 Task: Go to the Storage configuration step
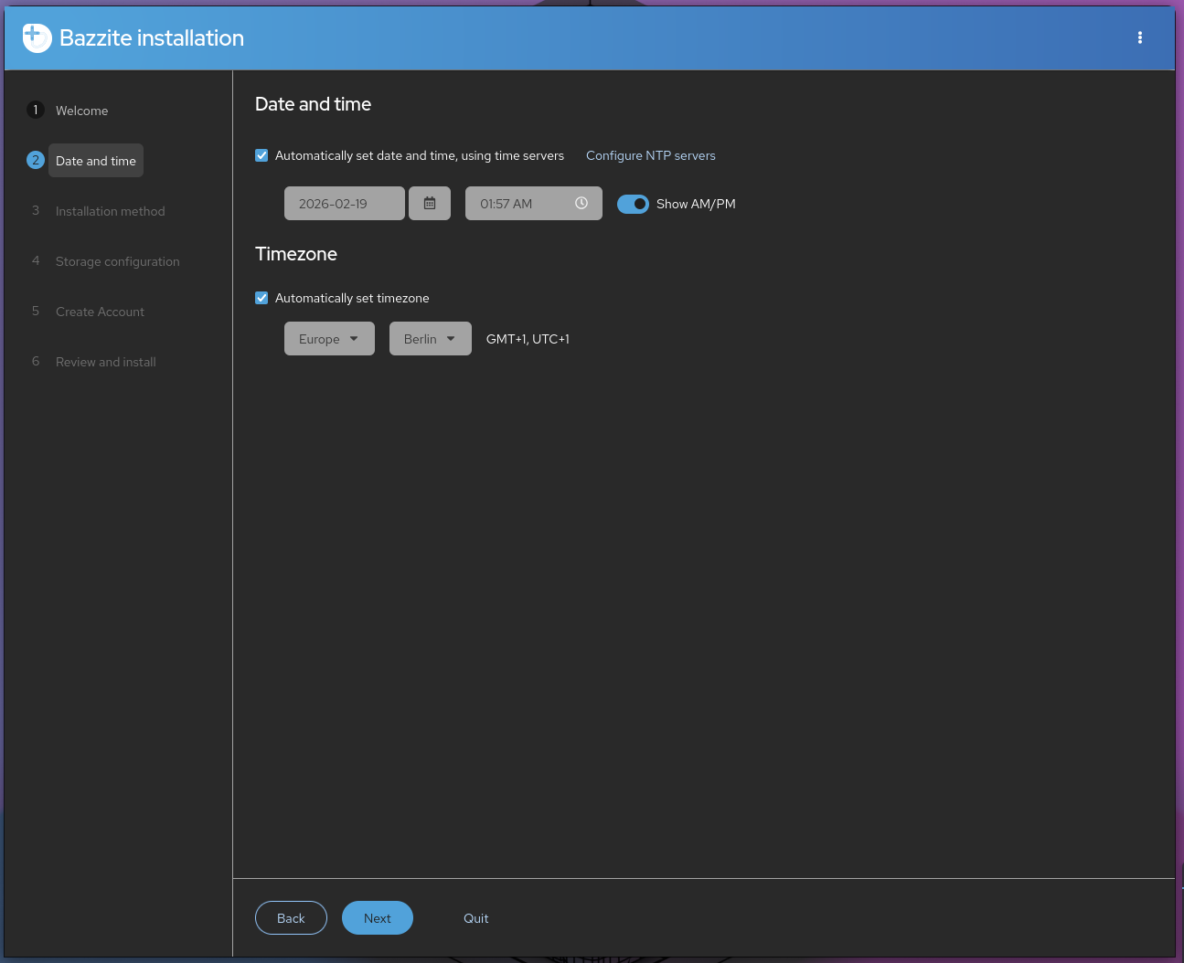tap(117, 261)
